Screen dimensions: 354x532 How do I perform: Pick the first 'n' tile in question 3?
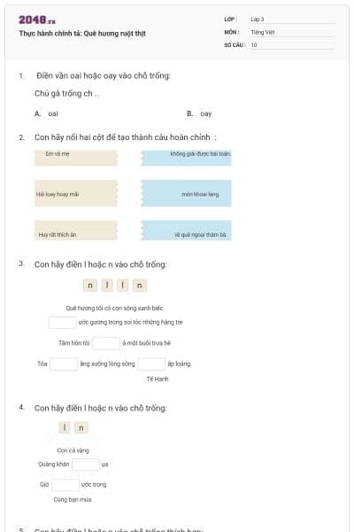click(x=90, y=286)
